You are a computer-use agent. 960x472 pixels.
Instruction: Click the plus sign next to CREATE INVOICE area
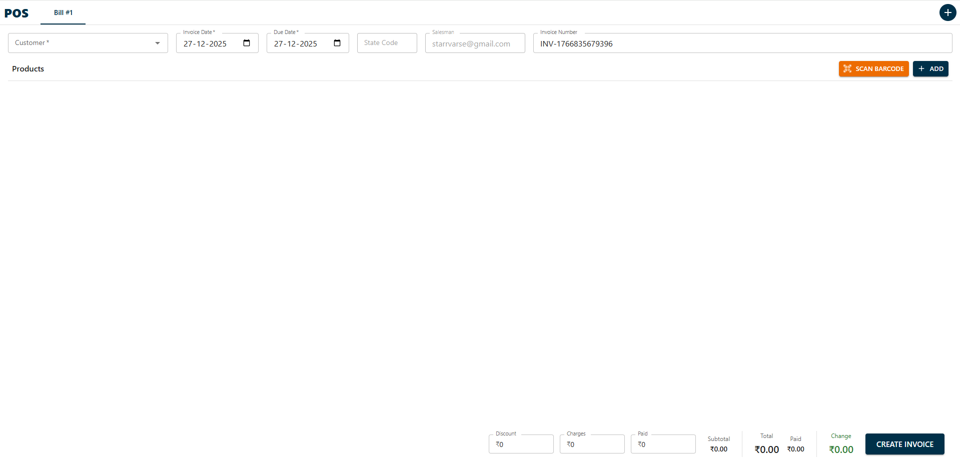point(948,12)
